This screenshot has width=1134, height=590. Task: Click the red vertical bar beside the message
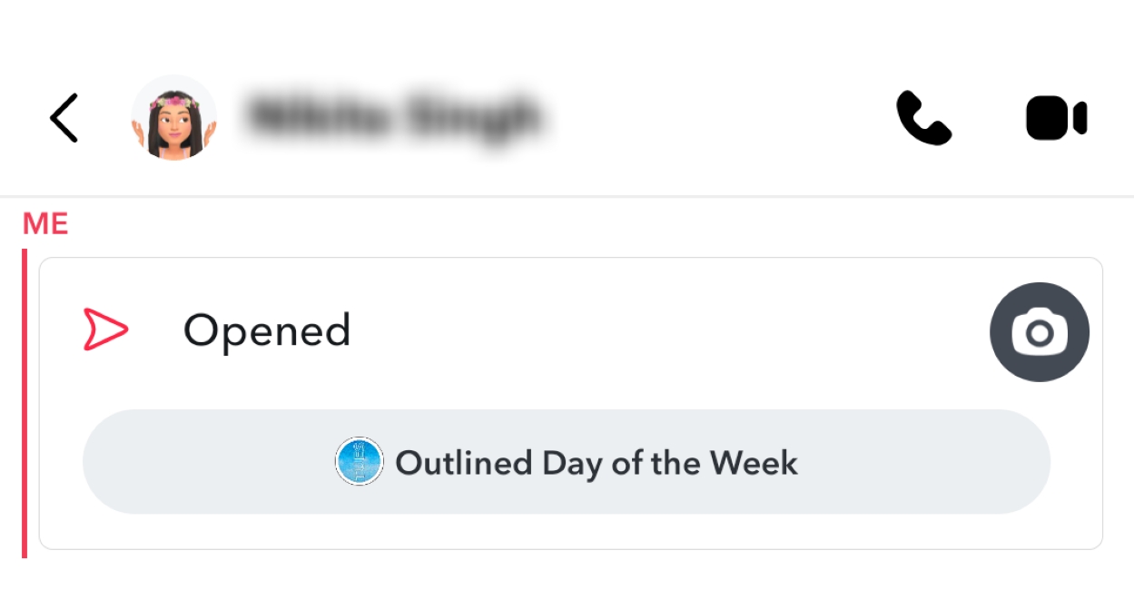(25, 403)
